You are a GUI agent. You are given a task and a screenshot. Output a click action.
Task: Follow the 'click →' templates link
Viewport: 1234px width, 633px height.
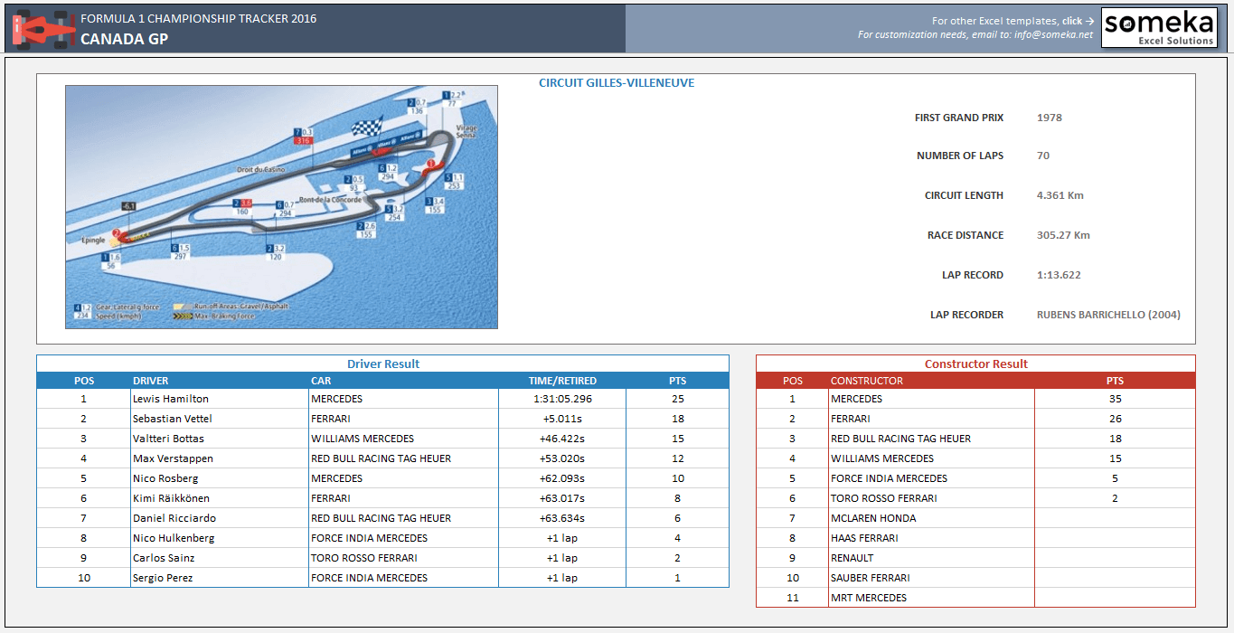click(x=1079, y=21)
